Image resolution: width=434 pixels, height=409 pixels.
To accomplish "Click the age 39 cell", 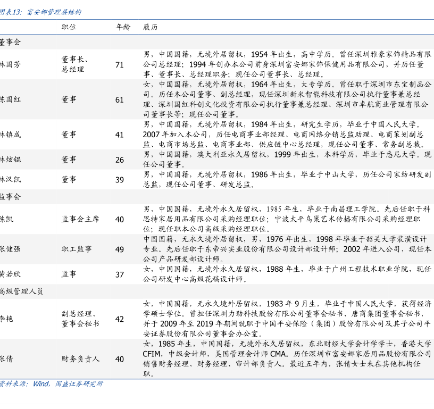I will tap(119, 180).
